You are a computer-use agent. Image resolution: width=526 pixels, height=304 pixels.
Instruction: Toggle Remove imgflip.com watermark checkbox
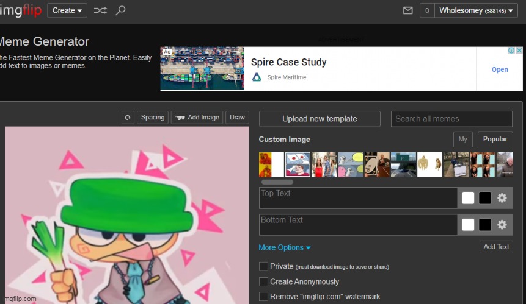point(263,297)
